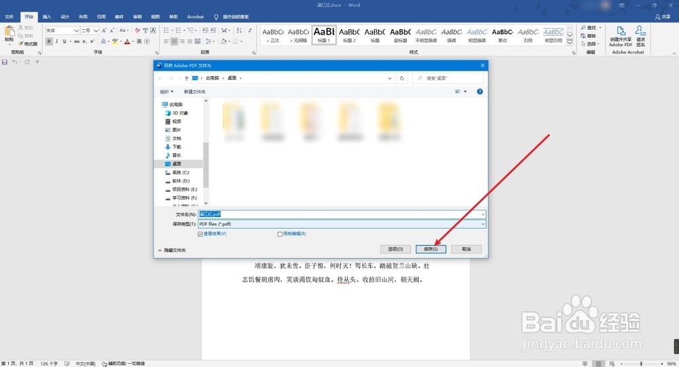Expand the 组织 organize dropdown

pos(166,92)
